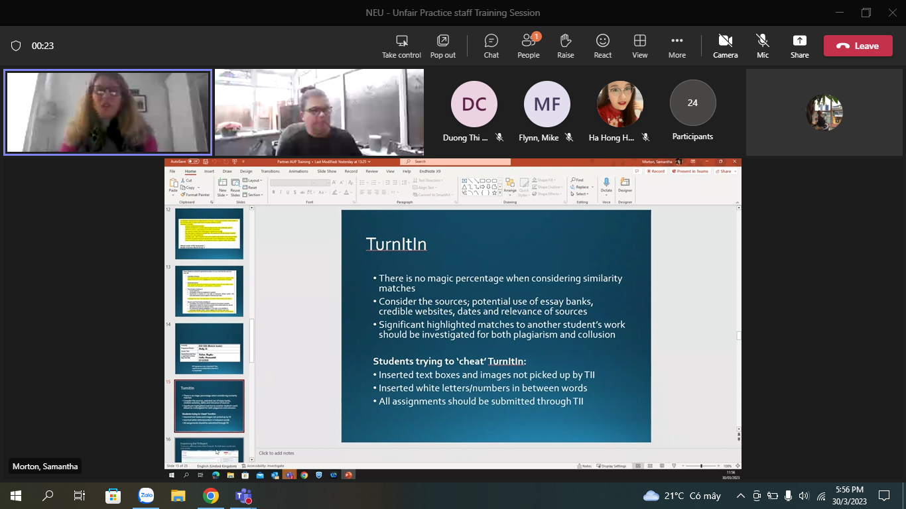Screen dimensions: 906x509
Task: Toggle AutoSave in shared PowerPoint
Action: point(193,161)
